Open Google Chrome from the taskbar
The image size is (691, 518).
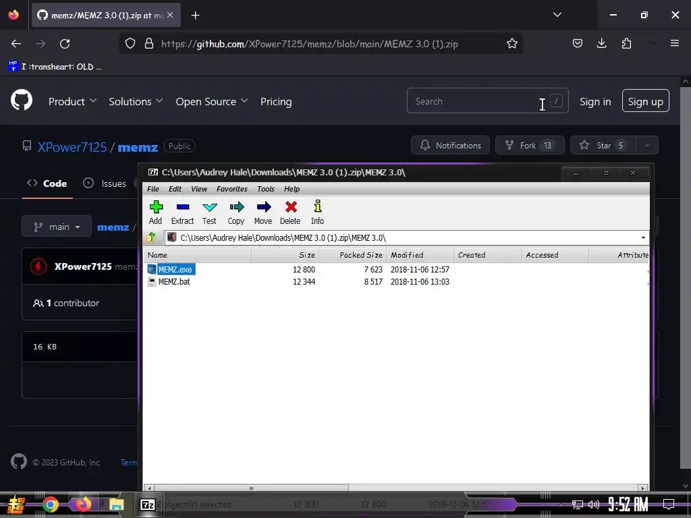50,504
